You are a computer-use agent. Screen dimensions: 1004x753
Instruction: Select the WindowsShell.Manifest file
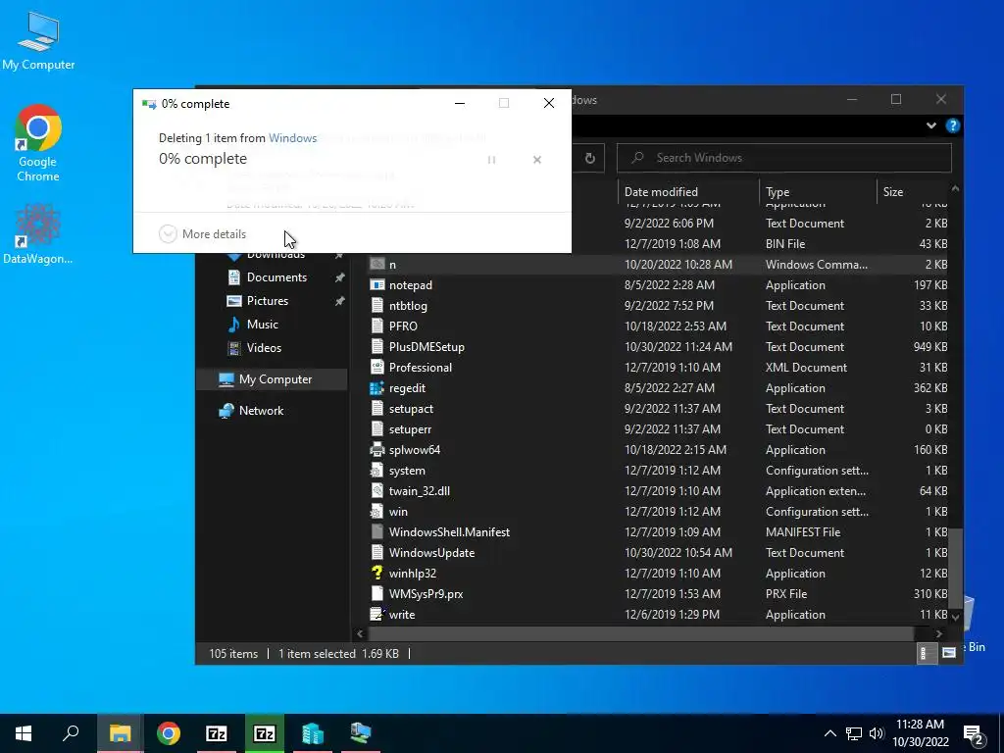657,532
